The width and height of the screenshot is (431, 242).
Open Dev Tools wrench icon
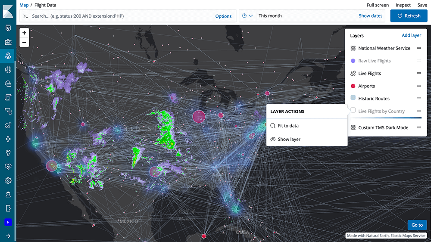click(x=8, y=153)
